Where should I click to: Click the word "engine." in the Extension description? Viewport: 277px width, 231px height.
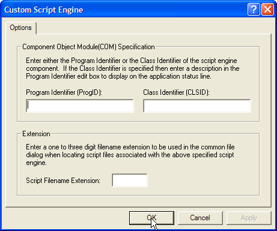36,163
